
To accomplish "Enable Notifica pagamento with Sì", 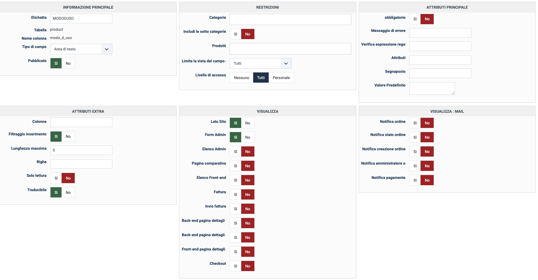I will tap(415, 180).
